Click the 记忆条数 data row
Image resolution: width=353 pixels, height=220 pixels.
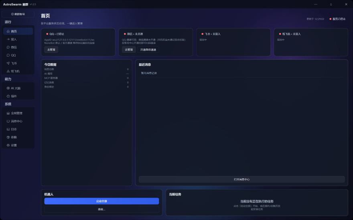tap(87, 82)
